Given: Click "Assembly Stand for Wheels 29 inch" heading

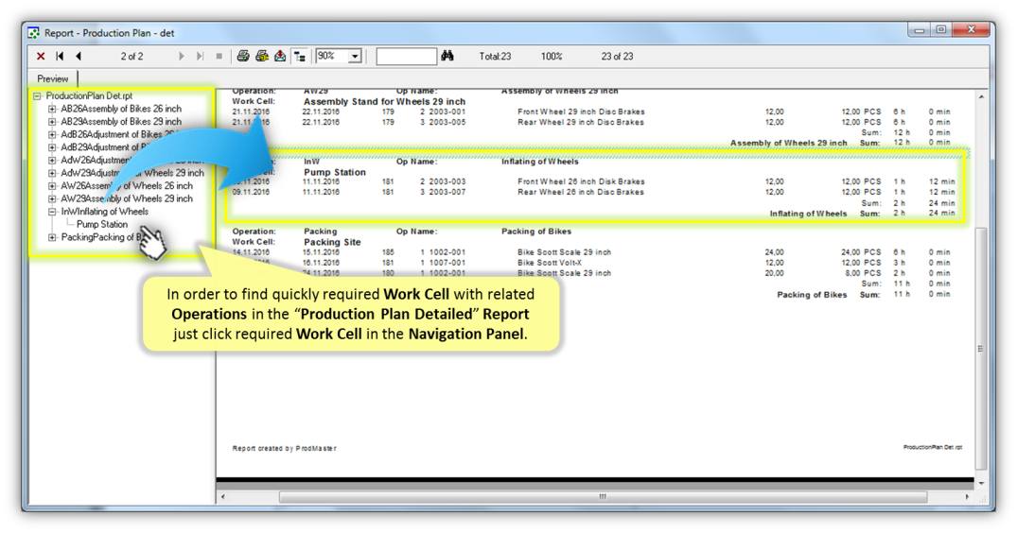Looking at the screenshot, I should (385, 102).
